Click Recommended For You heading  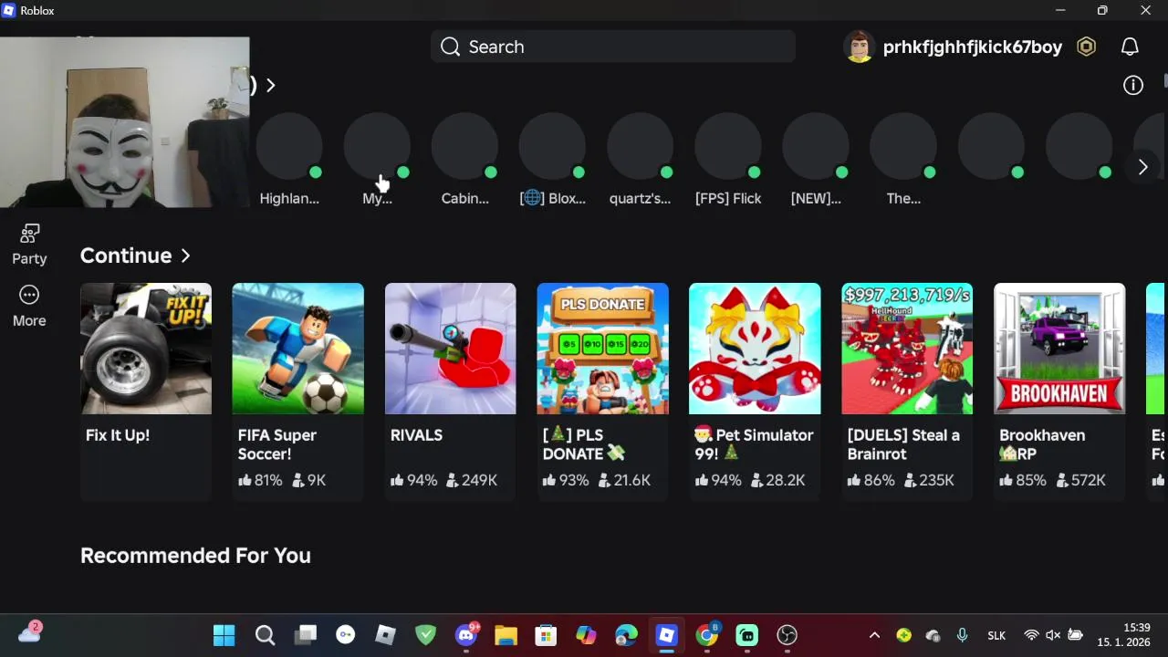[x=195, y=556]
